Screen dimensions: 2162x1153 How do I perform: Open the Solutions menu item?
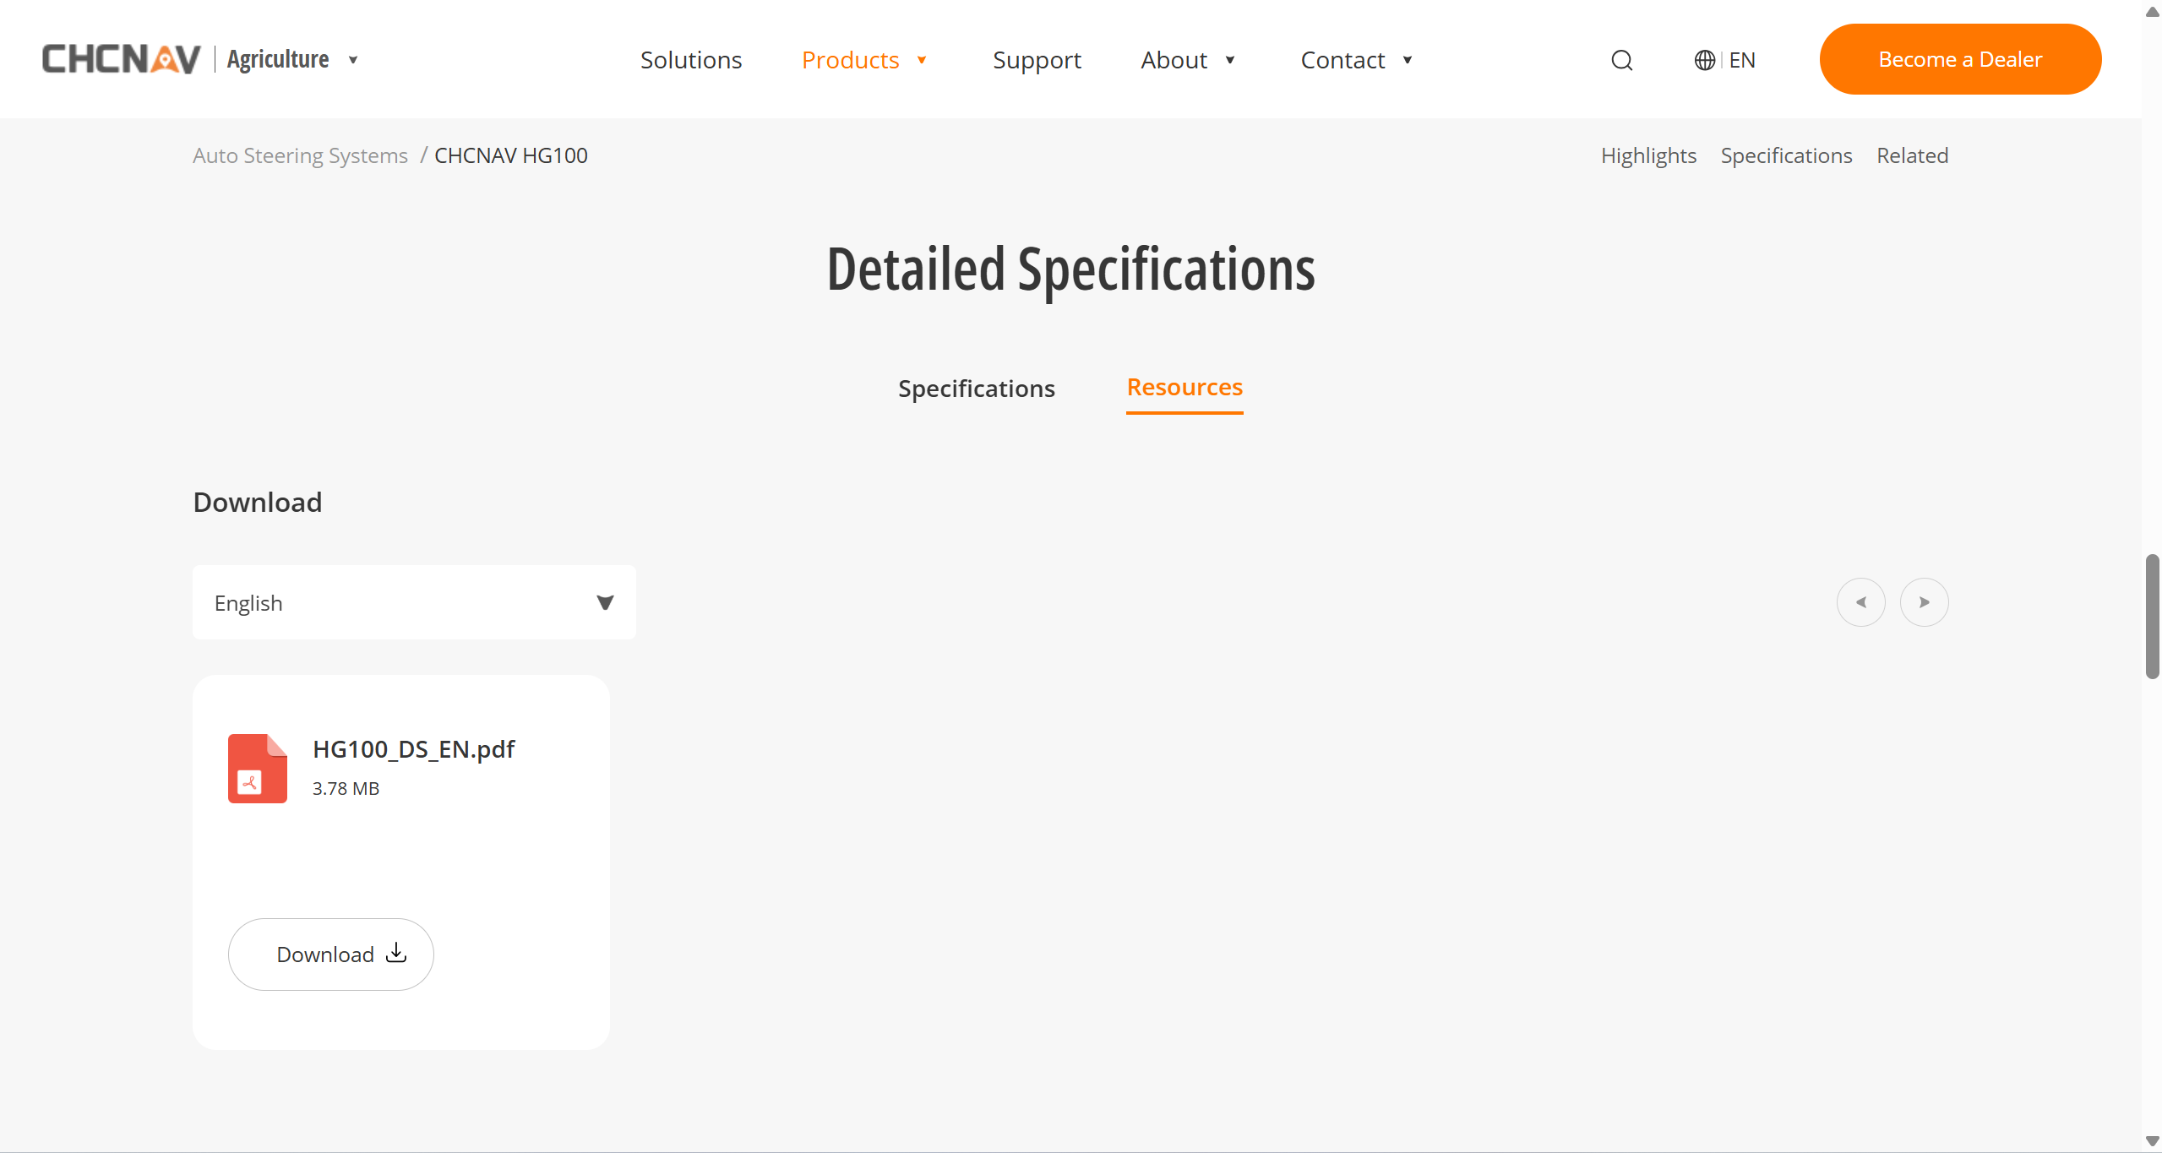(x=690, y=60)
